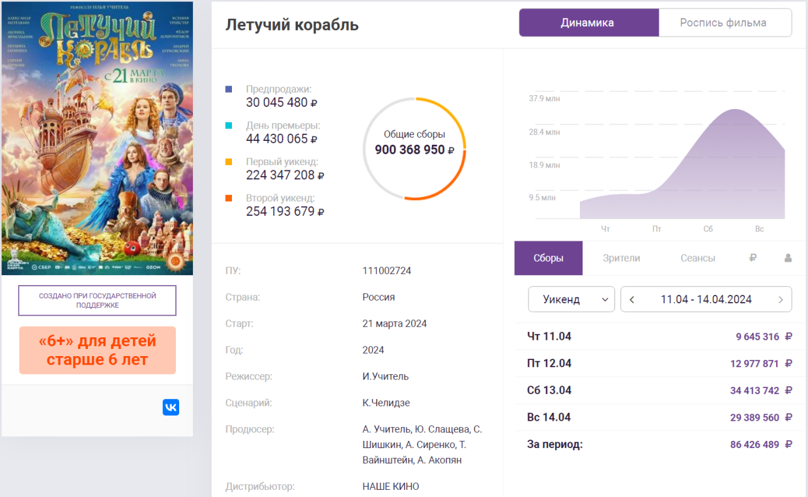Open the Сеансы tab
808x497 pixels.
click(x=697, y=258)
